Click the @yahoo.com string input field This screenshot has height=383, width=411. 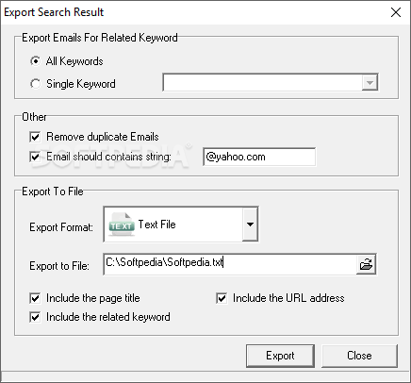tap(259, 157)
